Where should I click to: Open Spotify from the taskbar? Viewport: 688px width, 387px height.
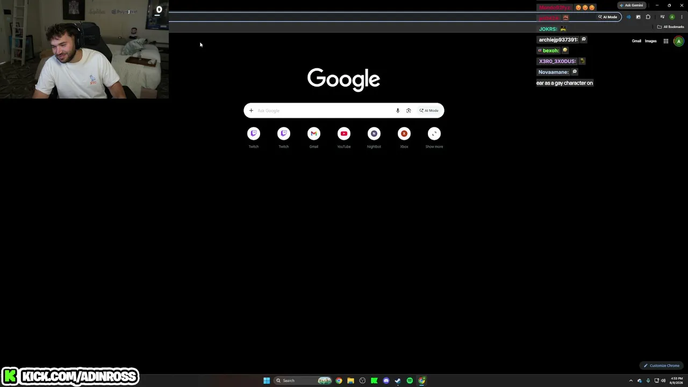410,381
